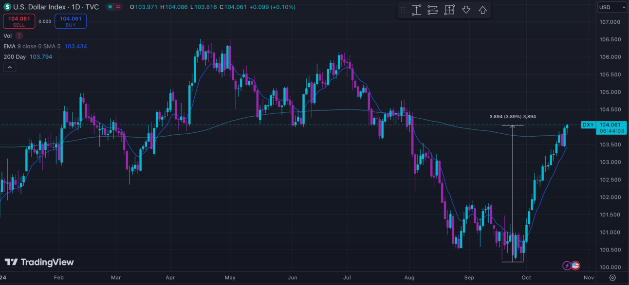Click the 3.894 (3.89%) measurement label
Screen dimensions: 629x285
pyautogui.click(x=513, y=117)
